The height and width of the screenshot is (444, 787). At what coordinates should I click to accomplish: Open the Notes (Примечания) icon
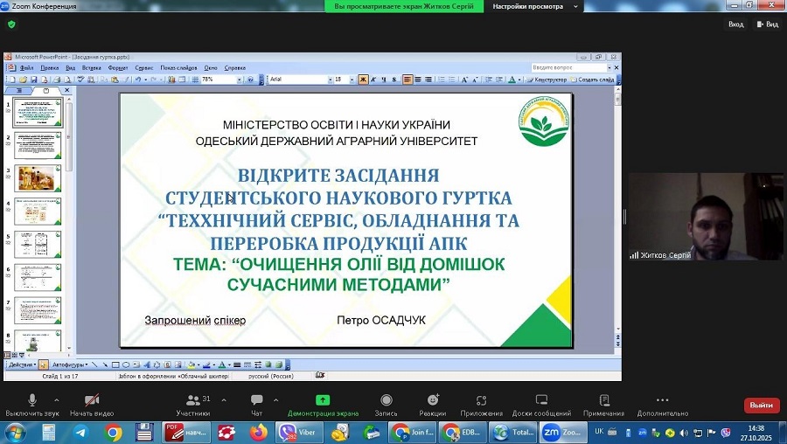(x=603, y=403)
